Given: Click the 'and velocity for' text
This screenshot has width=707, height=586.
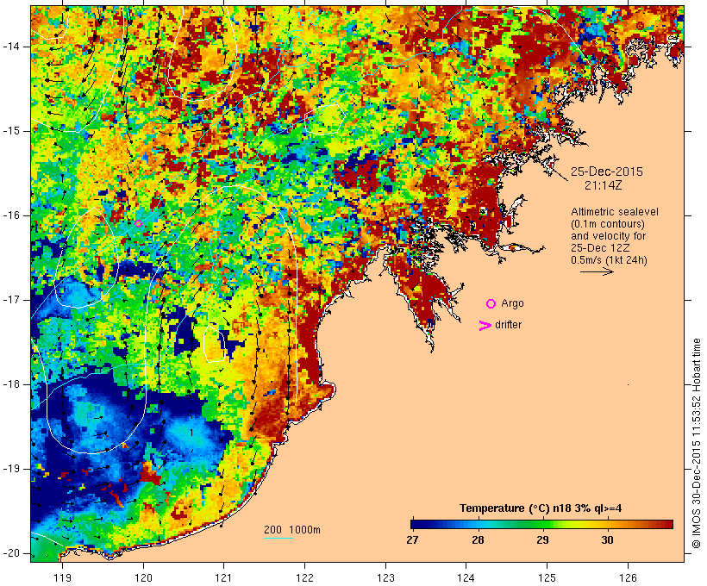Looking at the screenshot, I should [x=608, y=236].
